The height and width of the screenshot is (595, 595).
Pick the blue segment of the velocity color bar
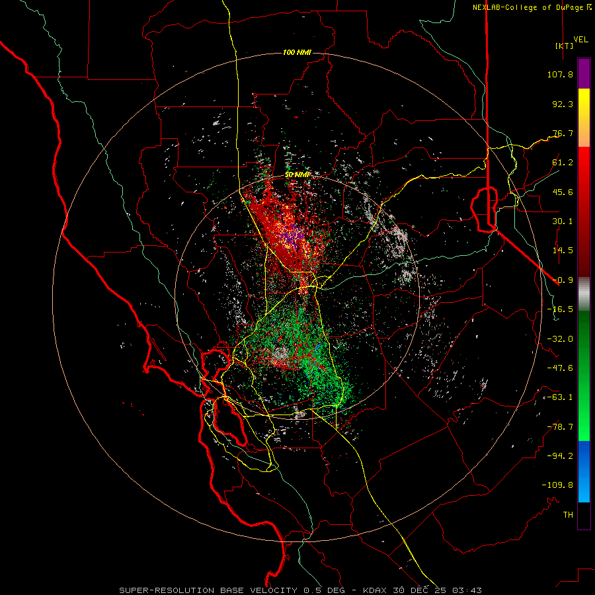584,471
